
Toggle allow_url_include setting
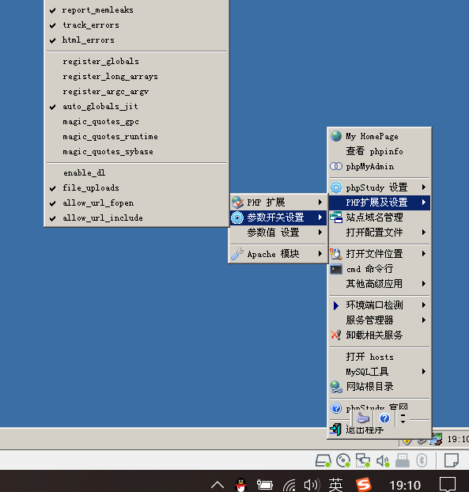click(x=136, y=218)
